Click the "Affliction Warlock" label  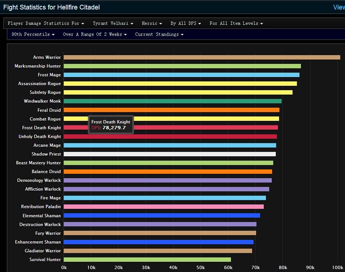(43, 189)
